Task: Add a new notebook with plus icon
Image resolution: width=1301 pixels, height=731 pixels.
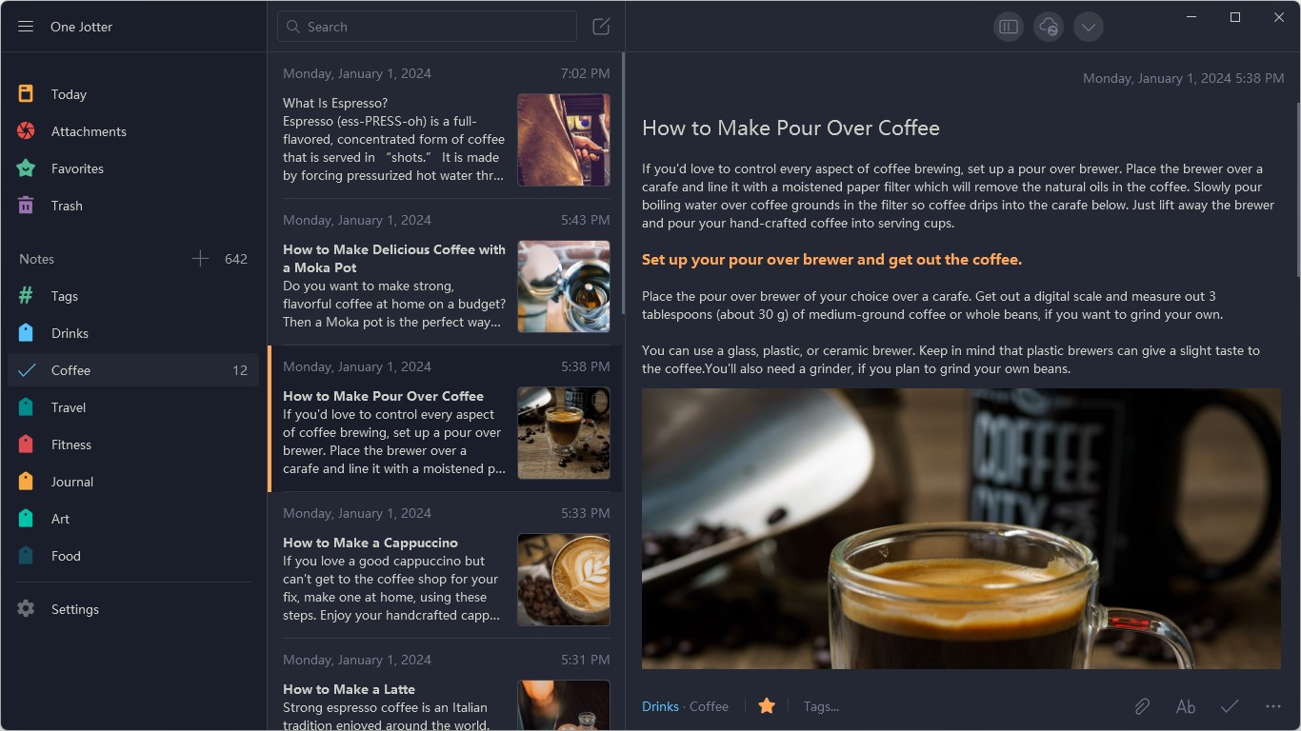Action: click(200, 258)
